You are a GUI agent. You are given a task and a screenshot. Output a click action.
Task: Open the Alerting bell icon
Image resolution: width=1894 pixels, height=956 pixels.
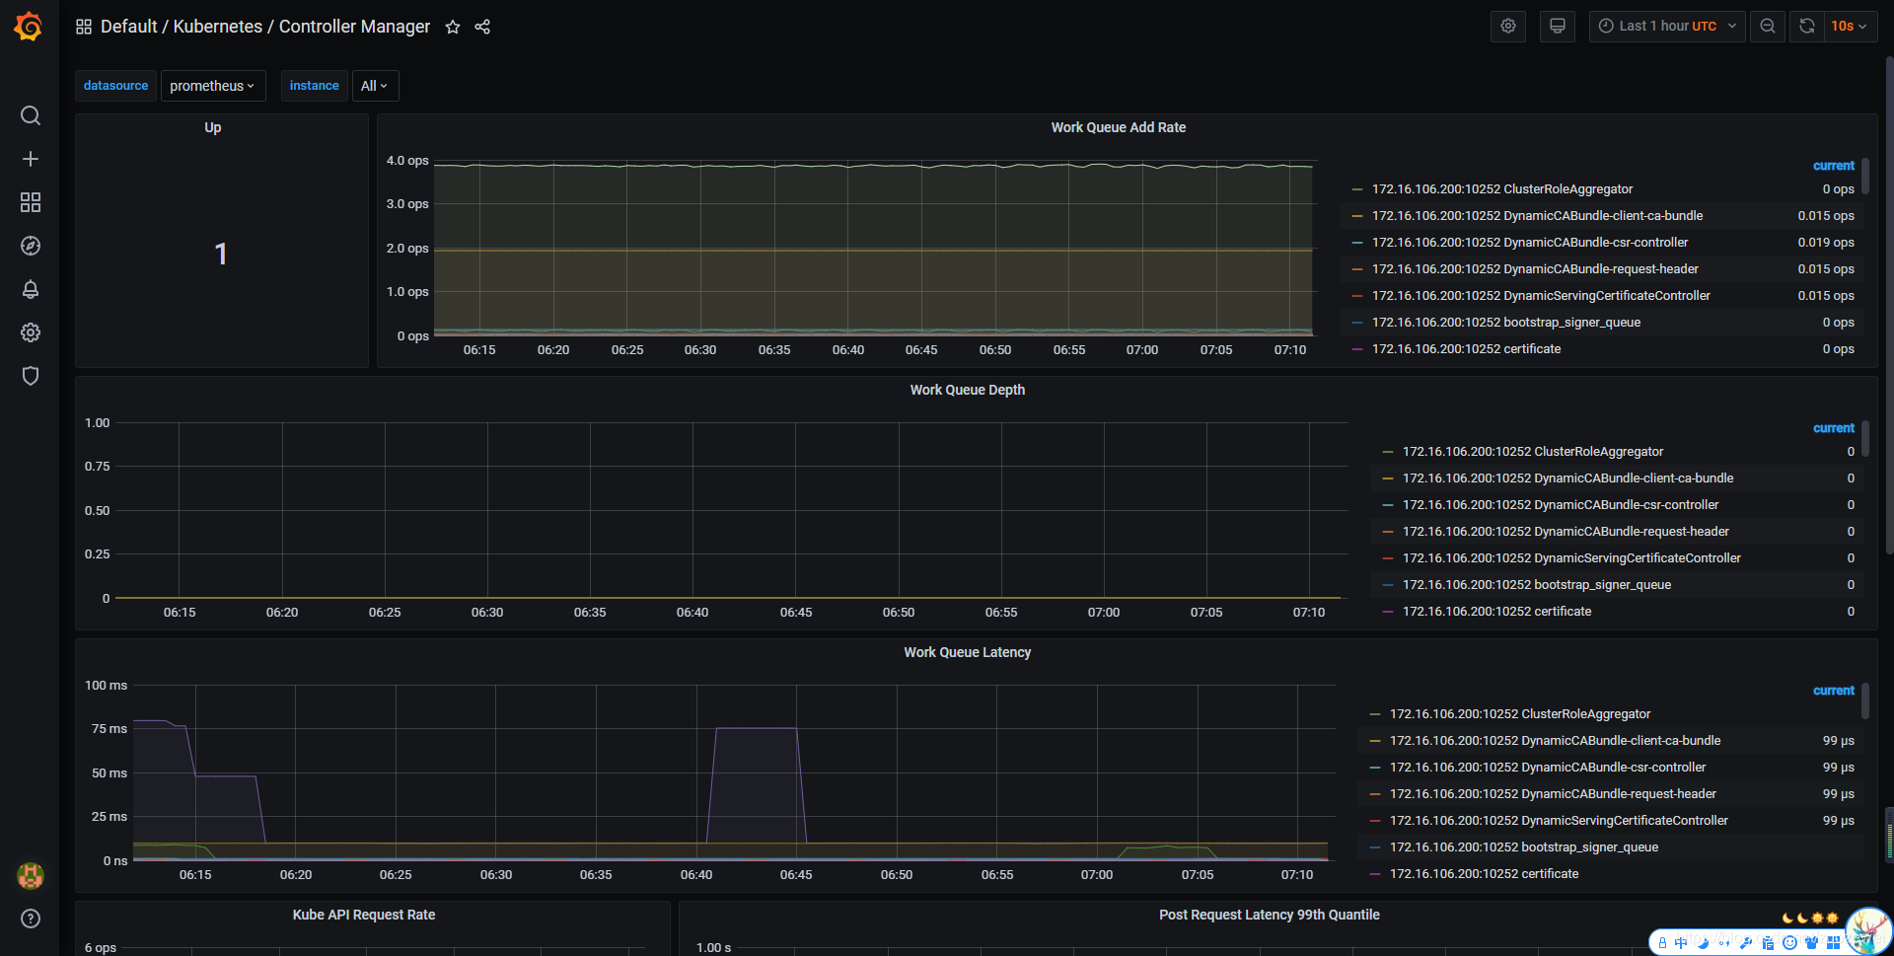click(31, 289)
